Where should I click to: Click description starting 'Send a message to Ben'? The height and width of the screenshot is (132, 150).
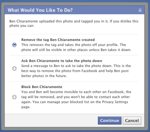[x=76, y=71]
